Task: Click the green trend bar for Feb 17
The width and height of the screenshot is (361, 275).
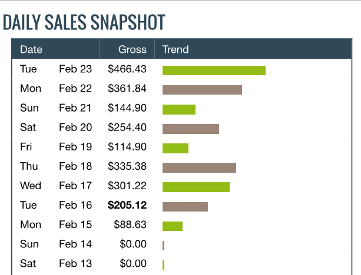Action: (196, 187)
